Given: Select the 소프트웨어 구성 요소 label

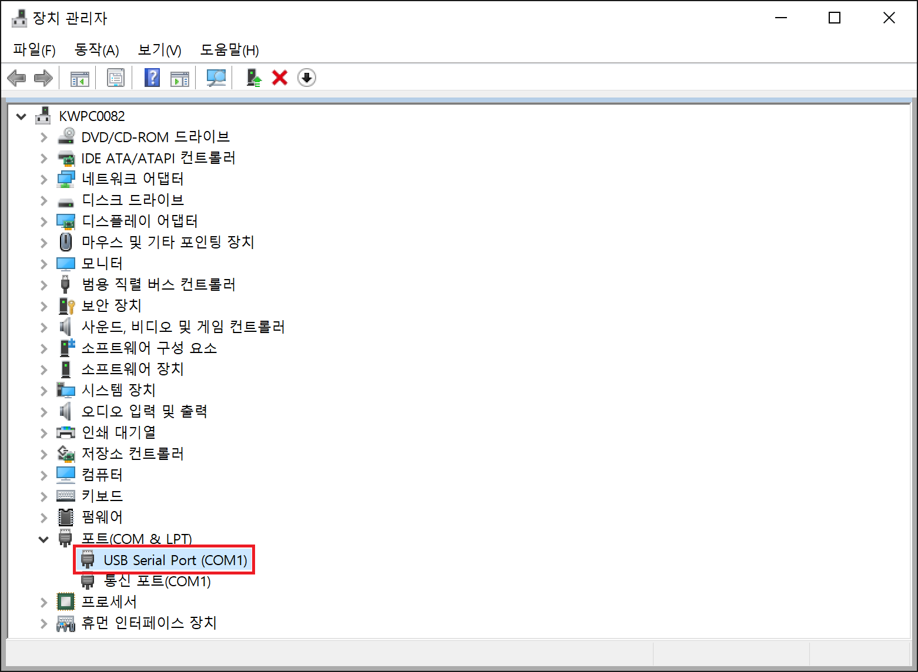Looking at the screenshot, I should (x=149, y=348).
